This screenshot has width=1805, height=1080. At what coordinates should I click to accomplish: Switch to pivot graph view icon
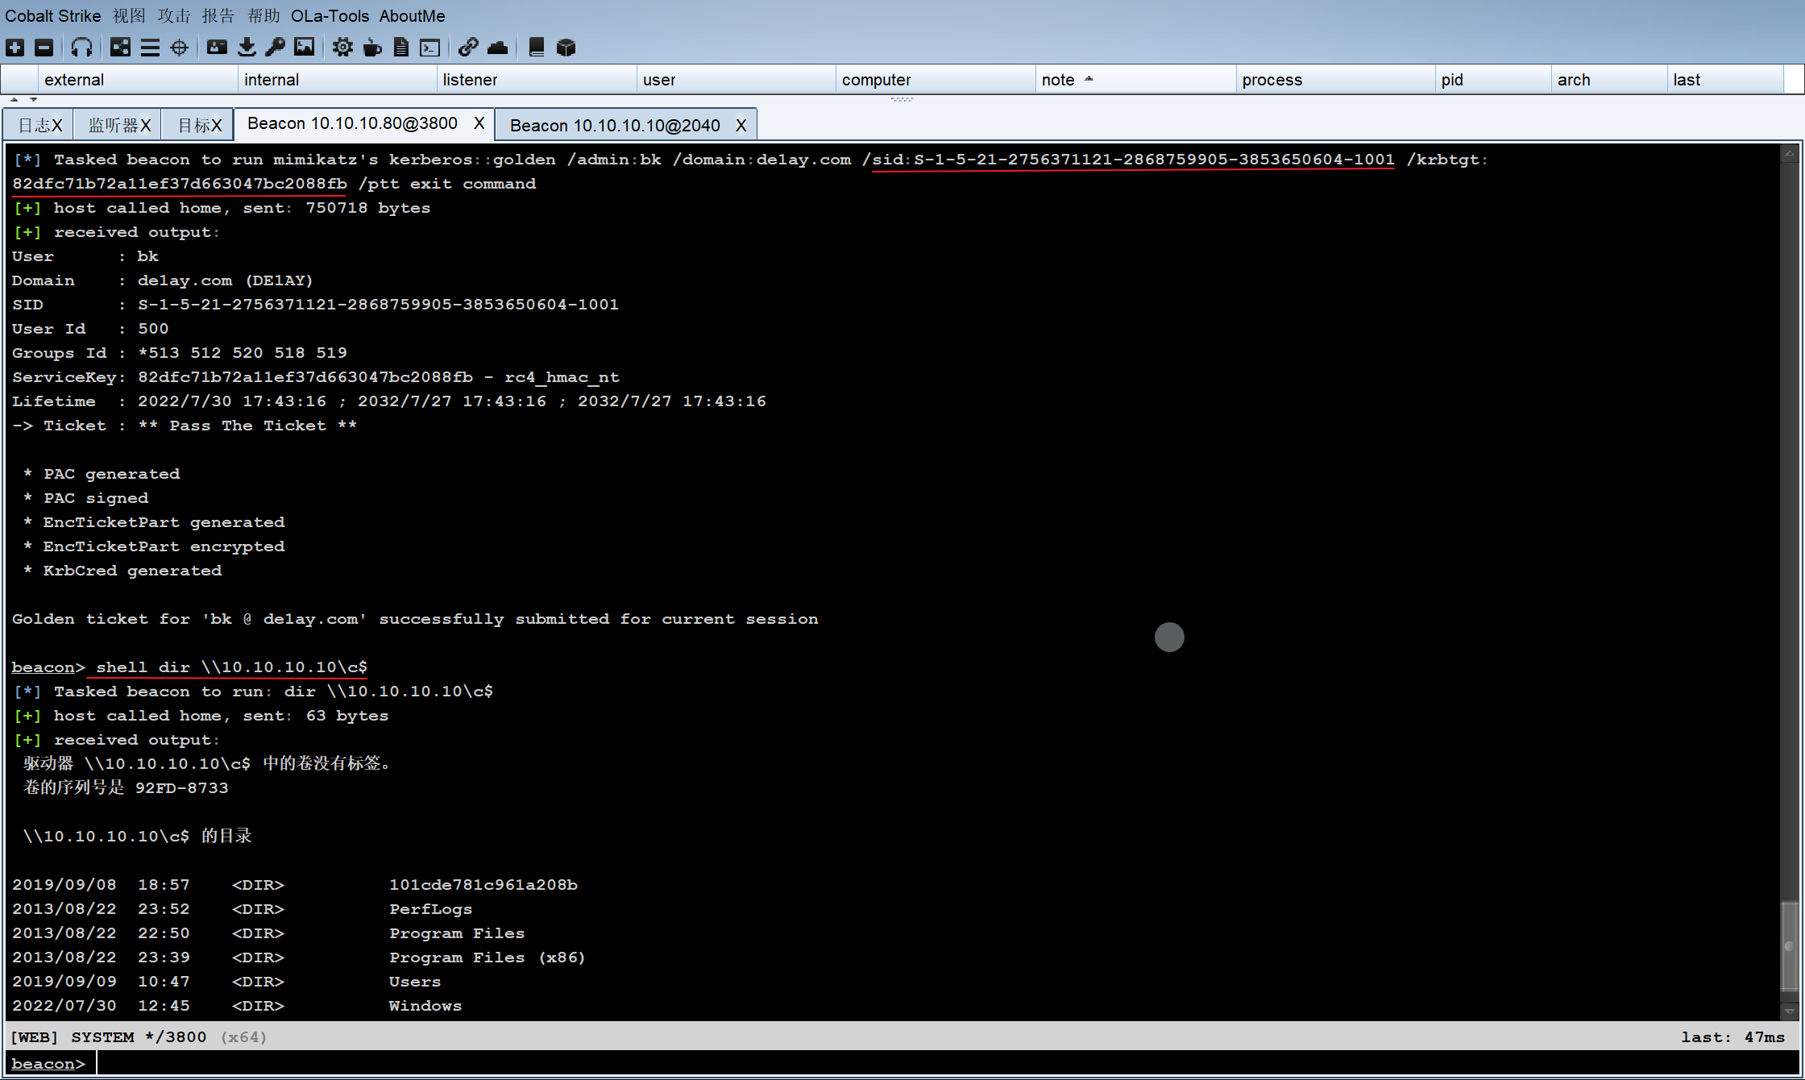(x=120, y=48)
